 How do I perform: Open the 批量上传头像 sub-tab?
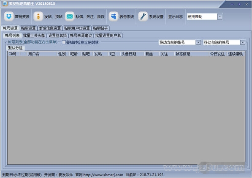point(34,36)
